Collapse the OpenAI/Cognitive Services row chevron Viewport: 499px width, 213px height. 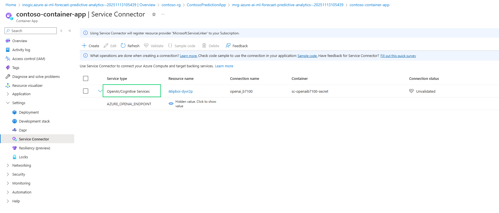[x=100, y=91]
